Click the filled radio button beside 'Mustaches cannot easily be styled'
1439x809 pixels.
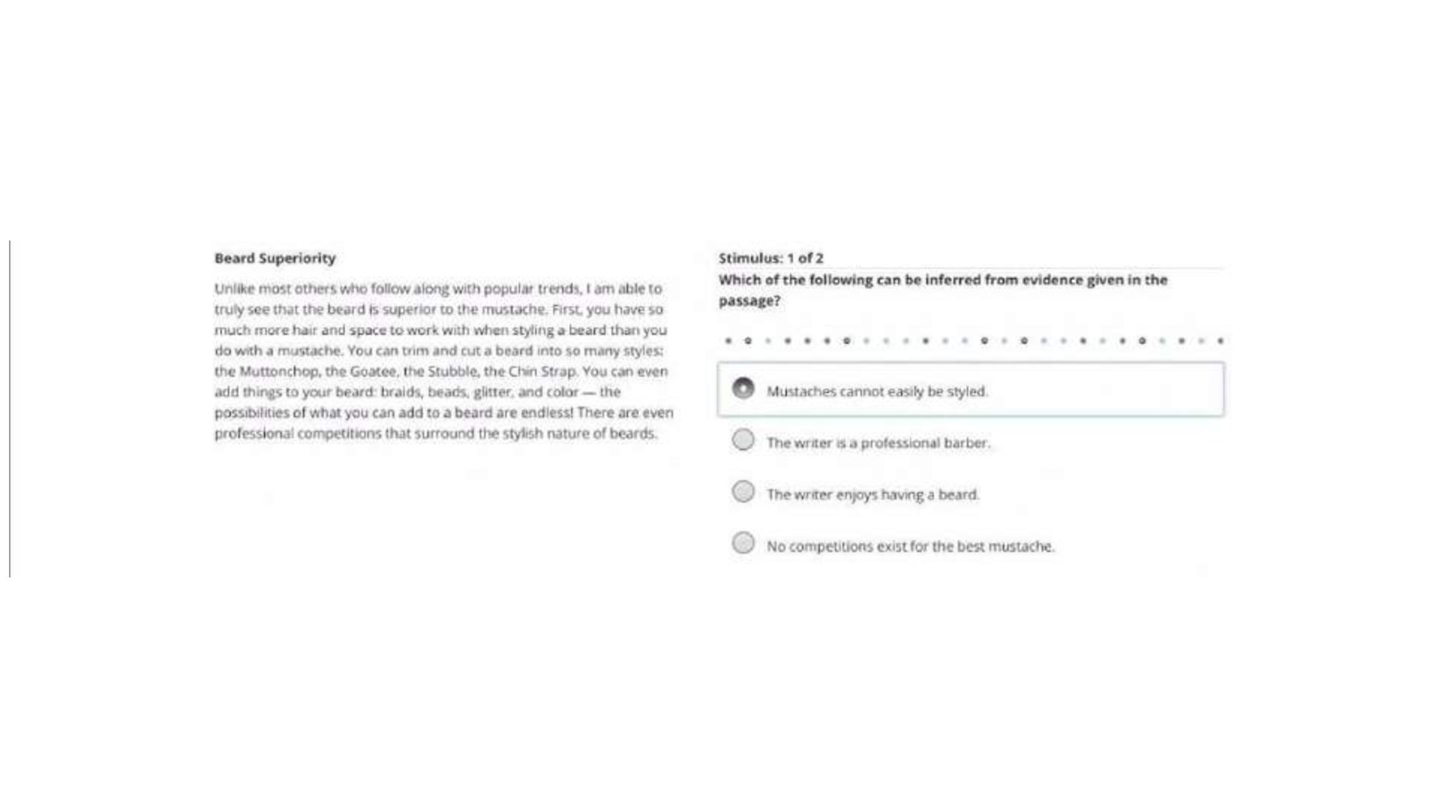[x=743, y=388]
